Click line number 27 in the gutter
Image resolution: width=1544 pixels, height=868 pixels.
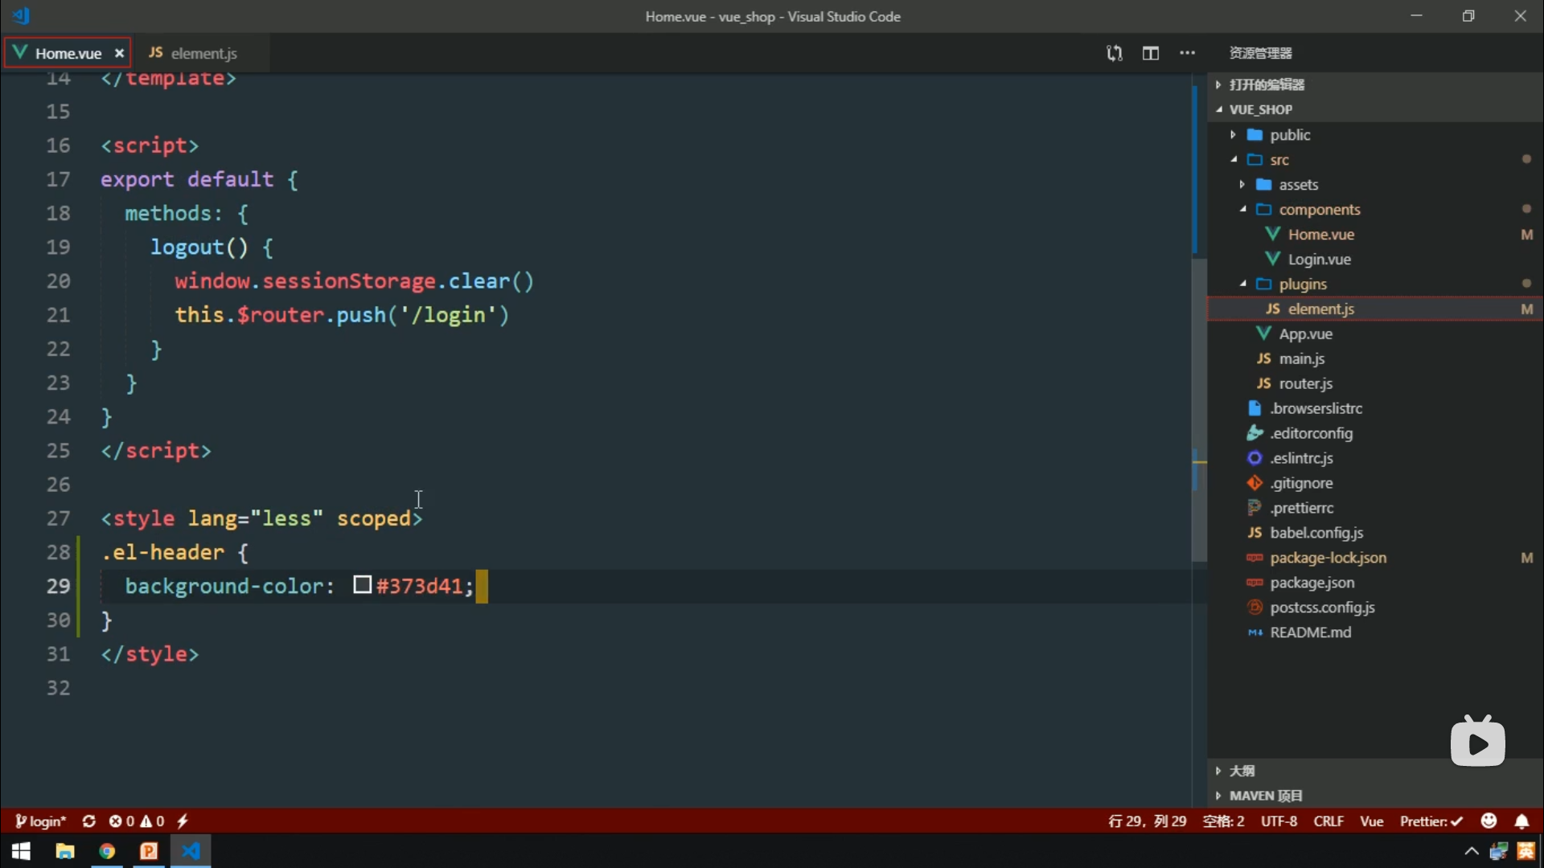click(58, 518)
